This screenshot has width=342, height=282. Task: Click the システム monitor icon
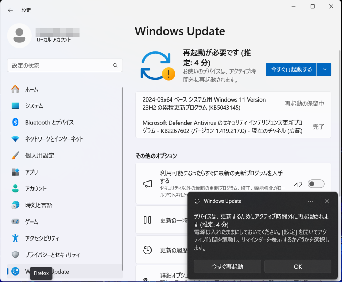[x=15, y=106]
